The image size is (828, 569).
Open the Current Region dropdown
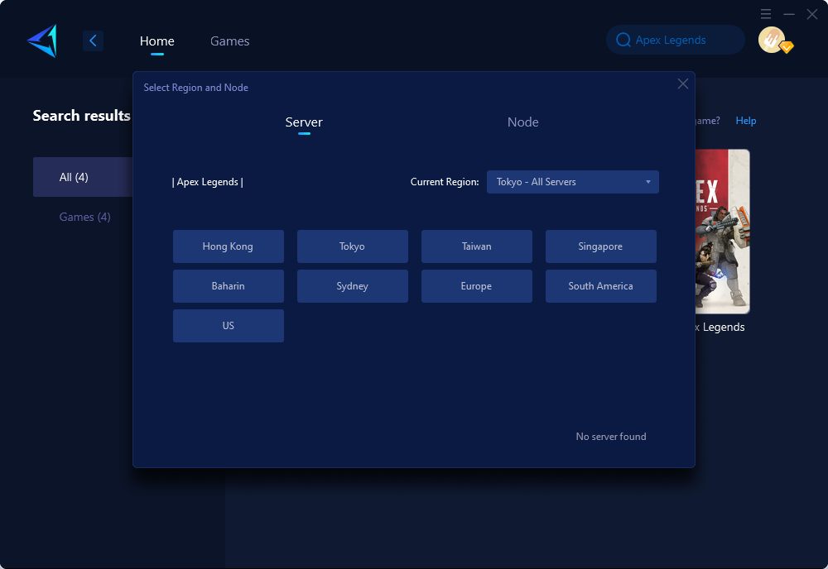pos(572,182)
